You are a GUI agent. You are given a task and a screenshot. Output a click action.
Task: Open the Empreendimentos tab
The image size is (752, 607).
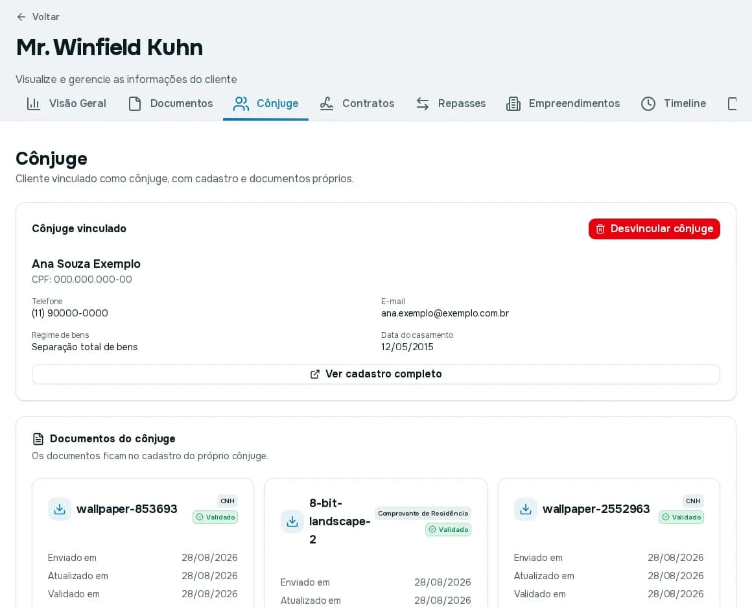(563, 104)
